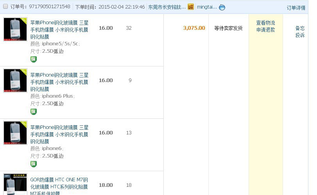Open 订单详情 order details link

(x=296, y=8)
